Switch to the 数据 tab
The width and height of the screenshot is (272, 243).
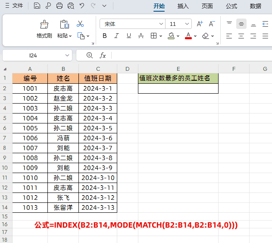tap(256, 6)
